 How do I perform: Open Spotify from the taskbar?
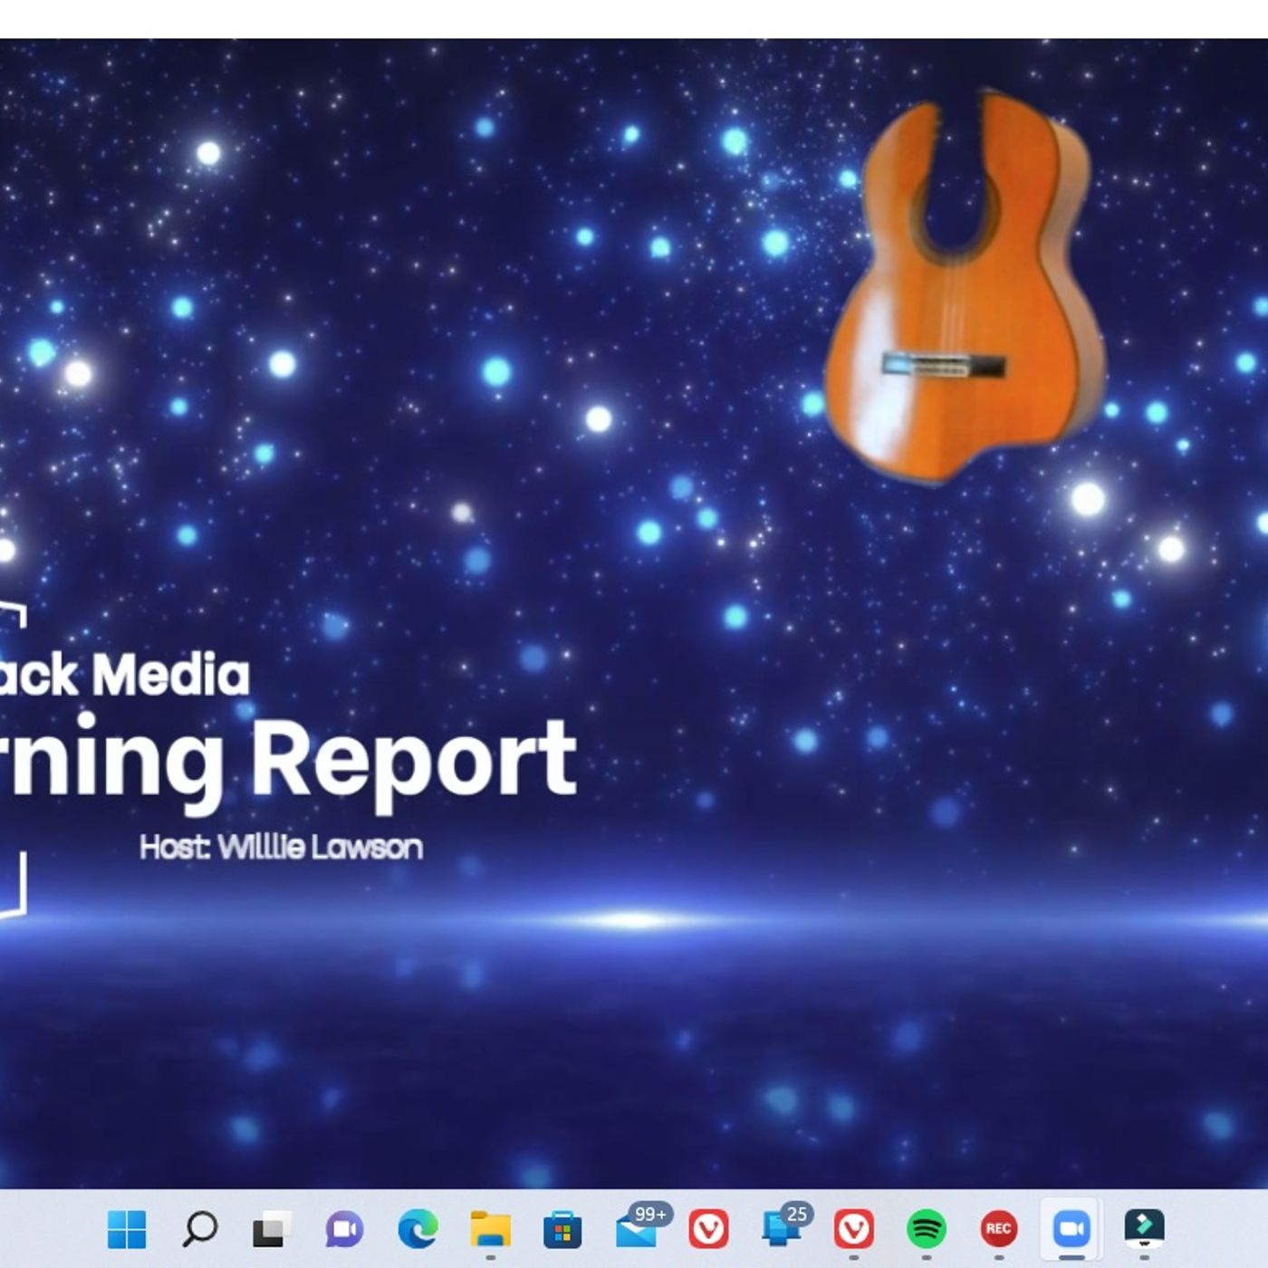click(x=926, y=1229)
